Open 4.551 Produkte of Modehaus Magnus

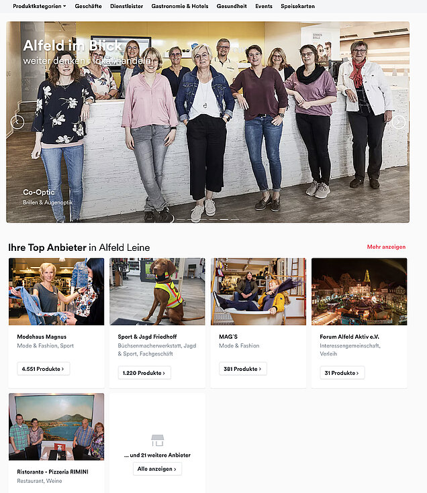(x=44, y=369)
